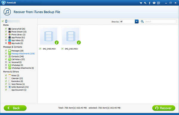Click the App Videos clapperboard icon
Viewport: 179px width, 115px height.
tap(10, 40)
